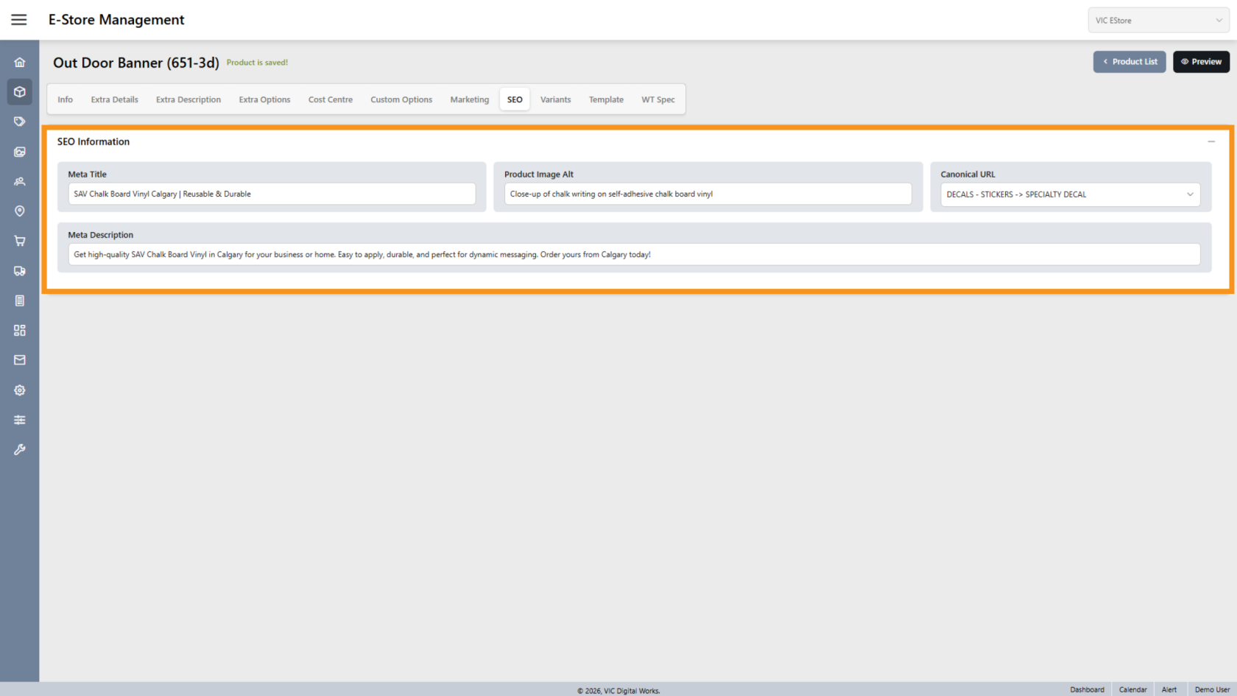Image resolution: width=1237 pixels, height=696 pixels.
Task: Click the image gallery sidebar icon
Action: click(x=20, y=152)
